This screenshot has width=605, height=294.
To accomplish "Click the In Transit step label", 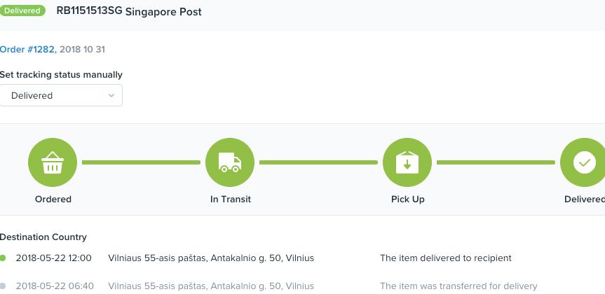I will (231, 199).
